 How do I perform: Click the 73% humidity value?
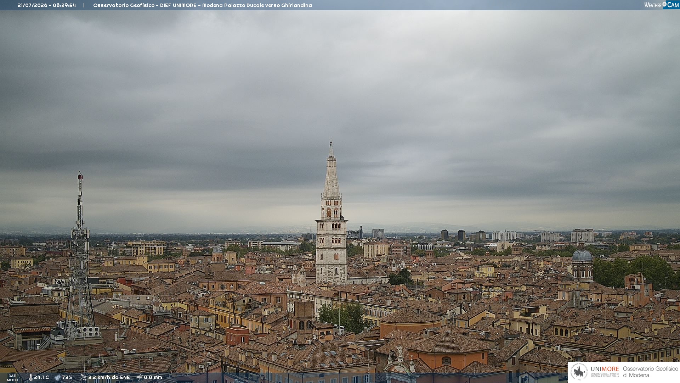(67, 377)
